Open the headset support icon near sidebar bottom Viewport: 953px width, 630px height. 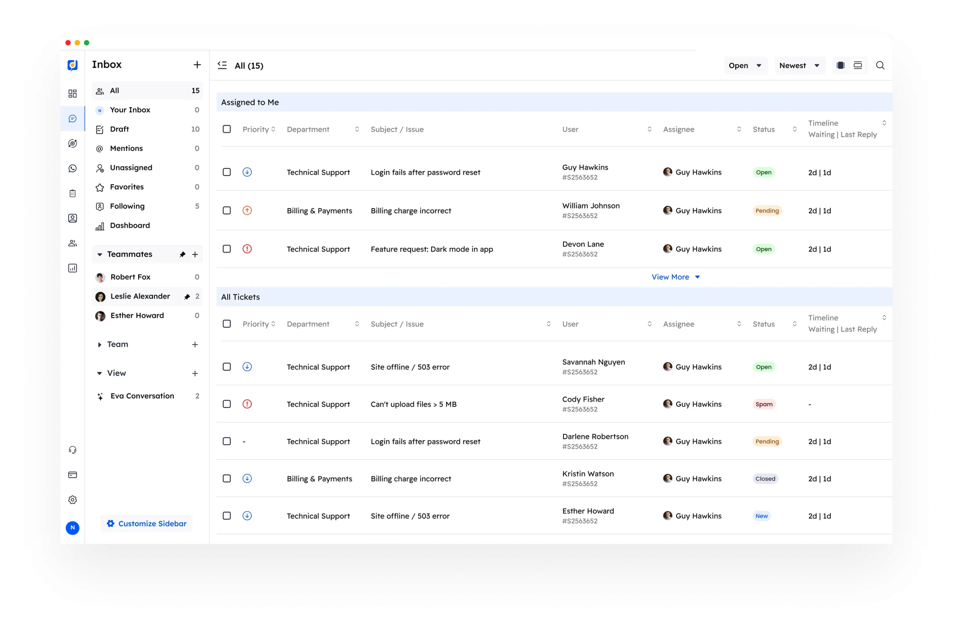(73, 450)
